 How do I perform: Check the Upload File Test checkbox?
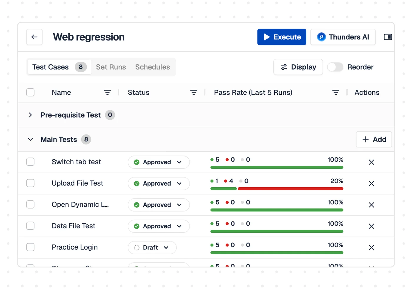tap(30, 183)
